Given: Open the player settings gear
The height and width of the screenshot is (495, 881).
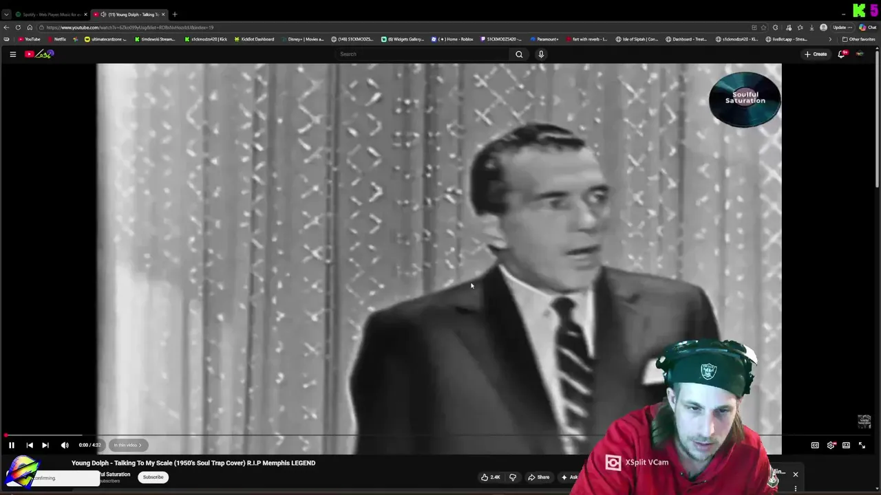Looking at the screenshot, I should [x=831, y=445].
